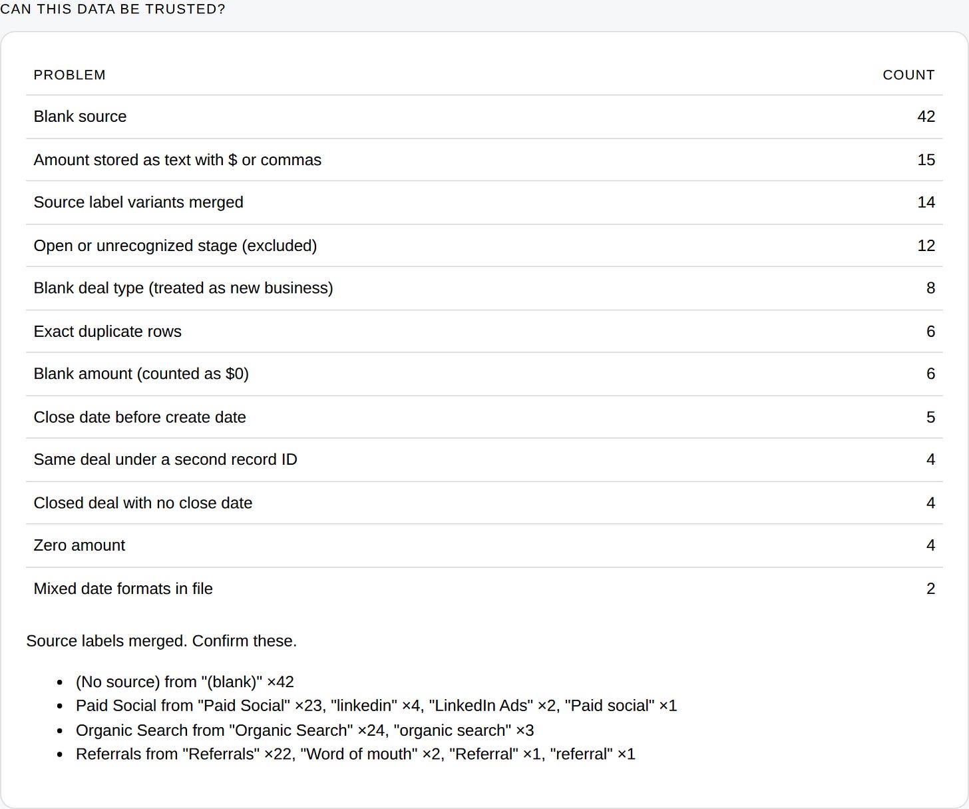Click the 'Blank deal type' row

(x=484, y=288)
